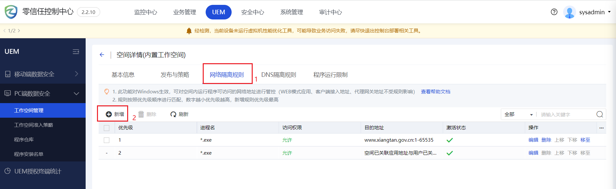Viewport: 616px width, 189px height.
Task: Go to next notification banner arrow
Action: [x=19, y=31]
